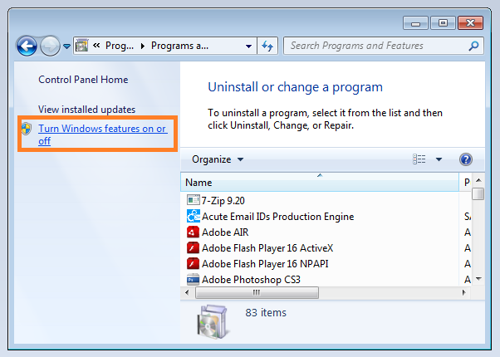The width and height of the screenshot is (500, 357).
Task: Click the refresh address bar button
Action: [x=267, y=46]
